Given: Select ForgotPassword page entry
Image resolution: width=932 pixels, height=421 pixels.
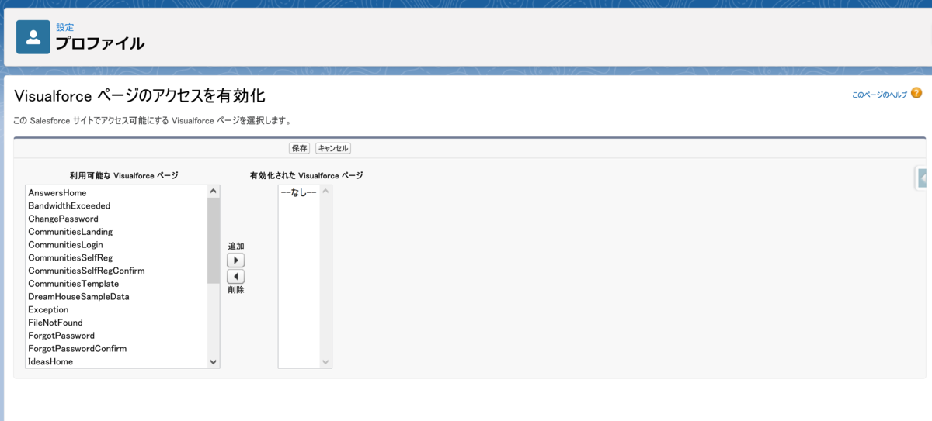Looking at the screenshot, I should pos(116,336).
